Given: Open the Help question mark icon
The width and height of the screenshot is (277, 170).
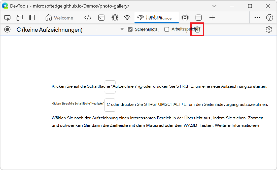Looking at the screenshot, I should click(x=270, y=18).
